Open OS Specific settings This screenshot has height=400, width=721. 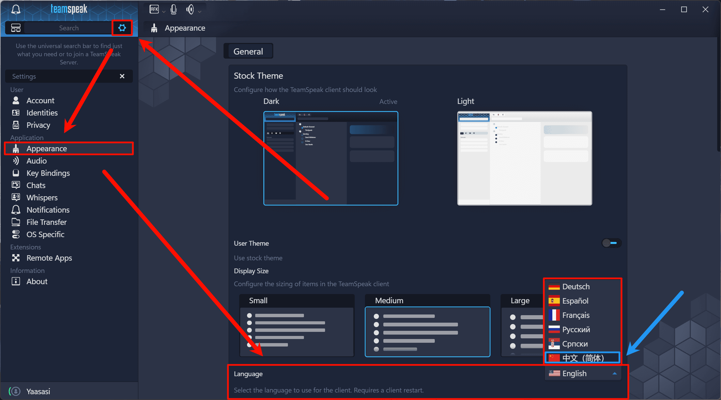pyautogui.click(x=68, y=234)
